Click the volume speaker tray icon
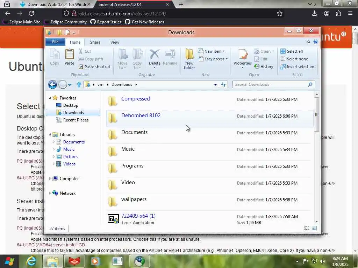The height and width of the screenshot is (268, 358). 323,261
